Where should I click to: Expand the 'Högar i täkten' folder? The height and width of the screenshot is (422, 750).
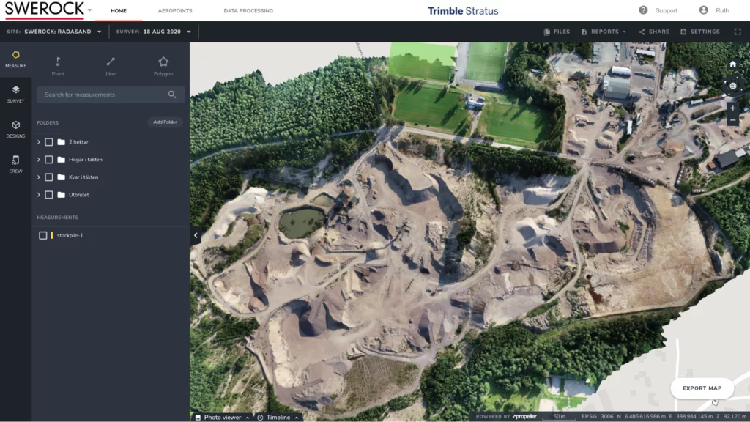[x=39, y=160]
